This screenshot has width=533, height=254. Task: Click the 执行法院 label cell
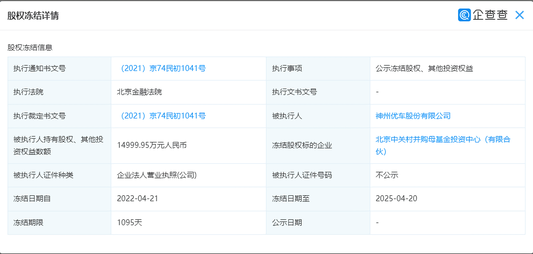(60, 92)
